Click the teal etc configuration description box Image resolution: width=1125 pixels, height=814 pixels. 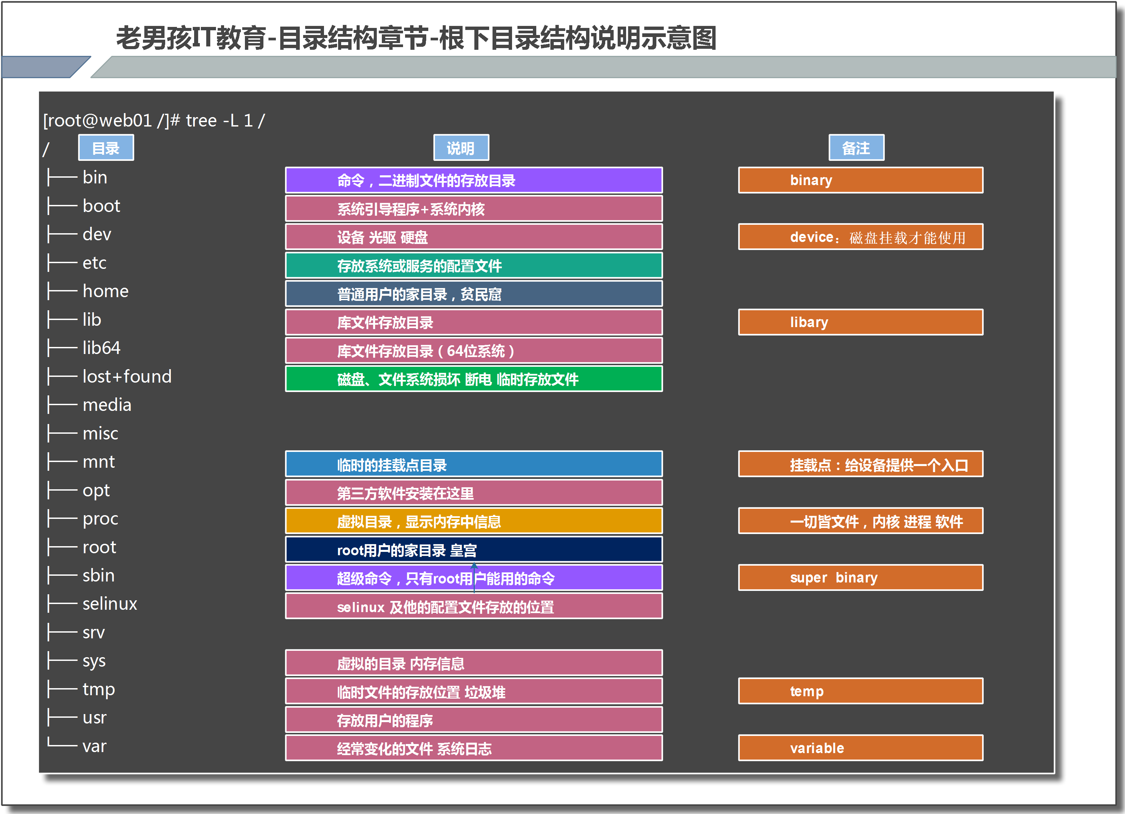click(x=474, y=266)
